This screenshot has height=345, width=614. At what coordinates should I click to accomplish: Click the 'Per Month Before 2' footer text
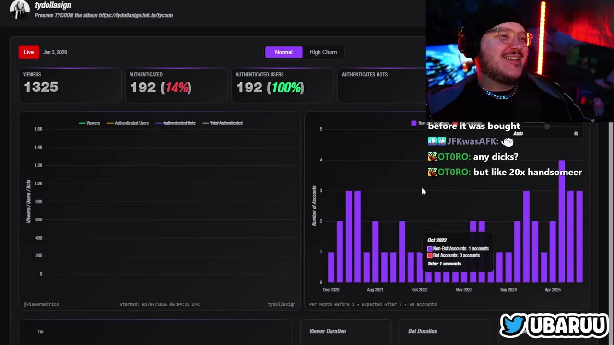tap(332, 304)
